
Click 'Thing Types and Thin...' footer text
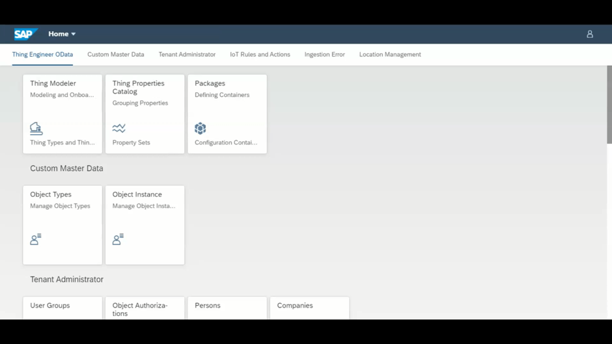tap(63, 143)
